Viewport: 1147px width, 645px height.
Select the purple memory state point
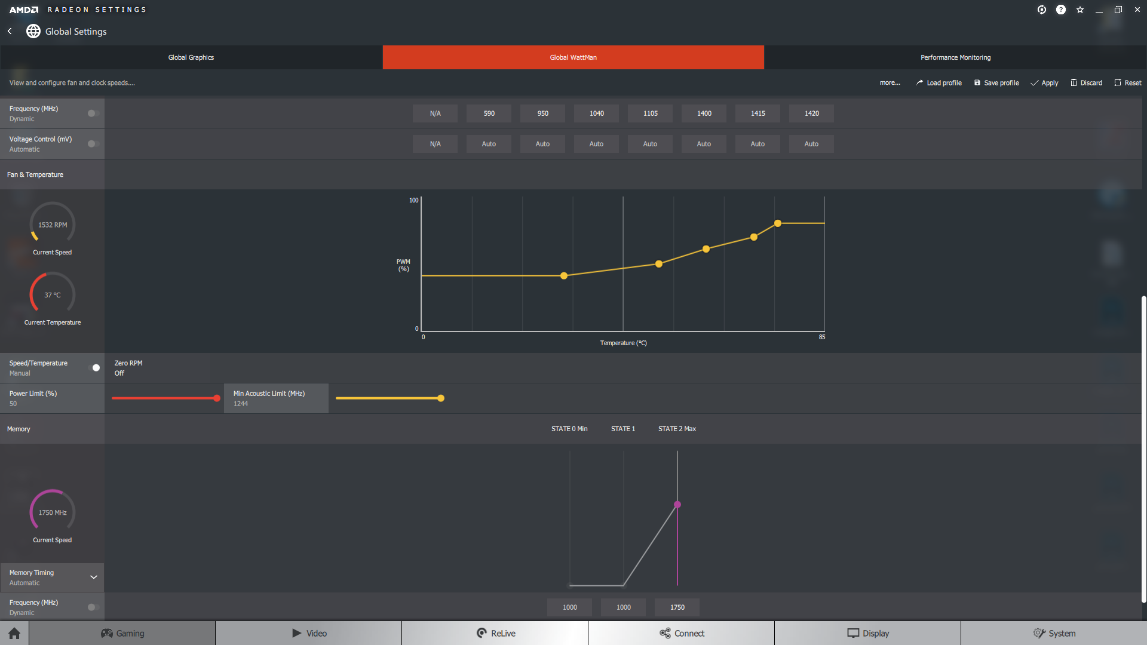[677, 505]
